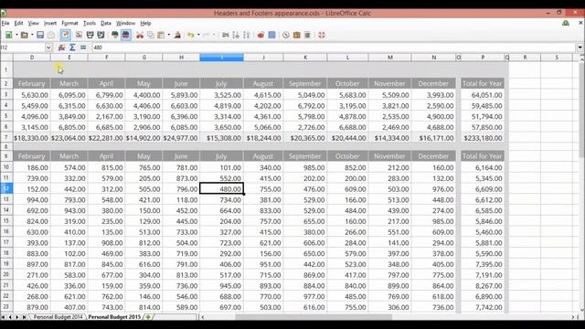The height and width of the screenshot is (329, 585).
Task: Click cell showing 8,267.00 total
Action: click(x=483, y=286)
